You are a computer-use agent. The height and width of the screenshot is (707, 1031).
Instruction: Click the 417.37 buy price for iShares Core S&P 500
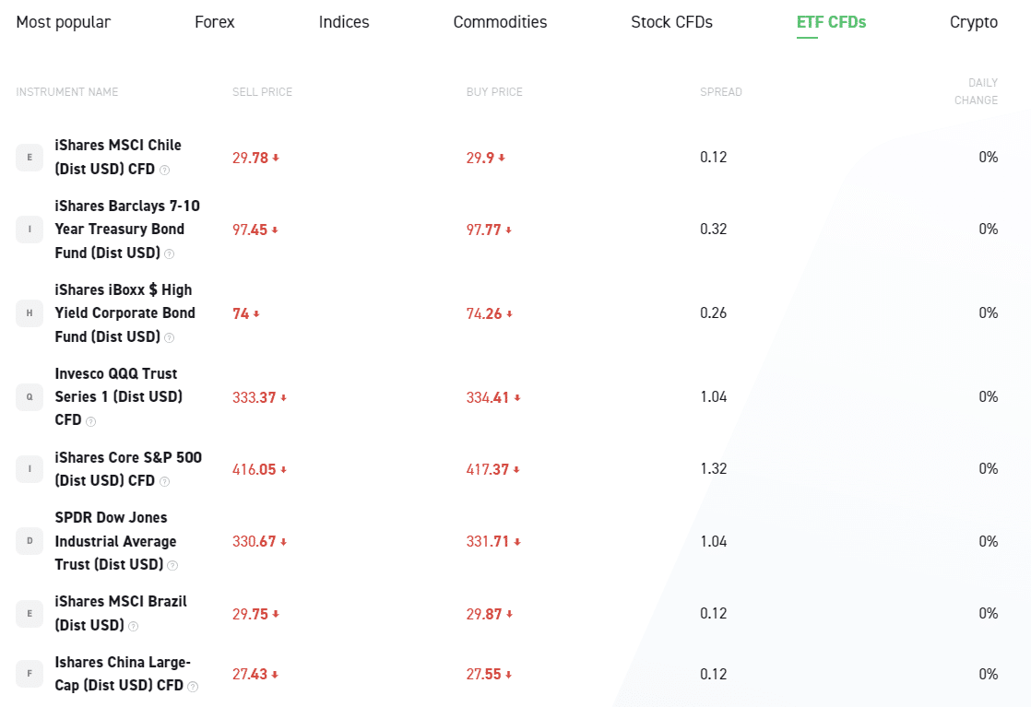(x=488, y=469)
